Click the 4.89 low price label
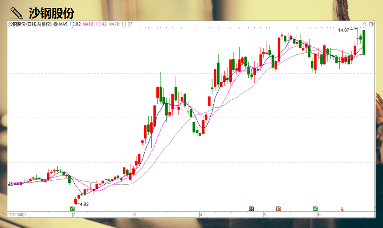Screen dimensions: 383x228 coord(84,204)
